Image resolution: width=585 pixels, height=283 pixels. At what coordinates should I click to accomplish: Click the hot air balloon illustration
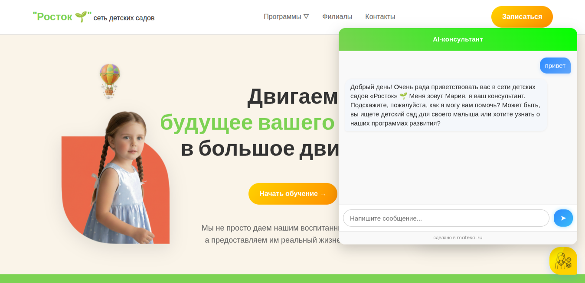tap(109, 81)
